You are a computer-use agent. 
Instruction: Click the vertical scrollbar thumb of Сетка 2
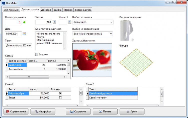click(x=81, y=93)
